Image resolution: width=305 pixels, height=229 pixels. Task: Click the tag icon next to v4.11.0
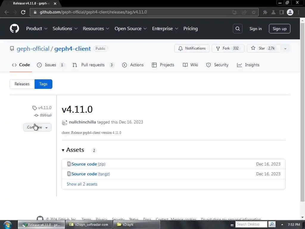pyautogui.click(x=35, y=108)
